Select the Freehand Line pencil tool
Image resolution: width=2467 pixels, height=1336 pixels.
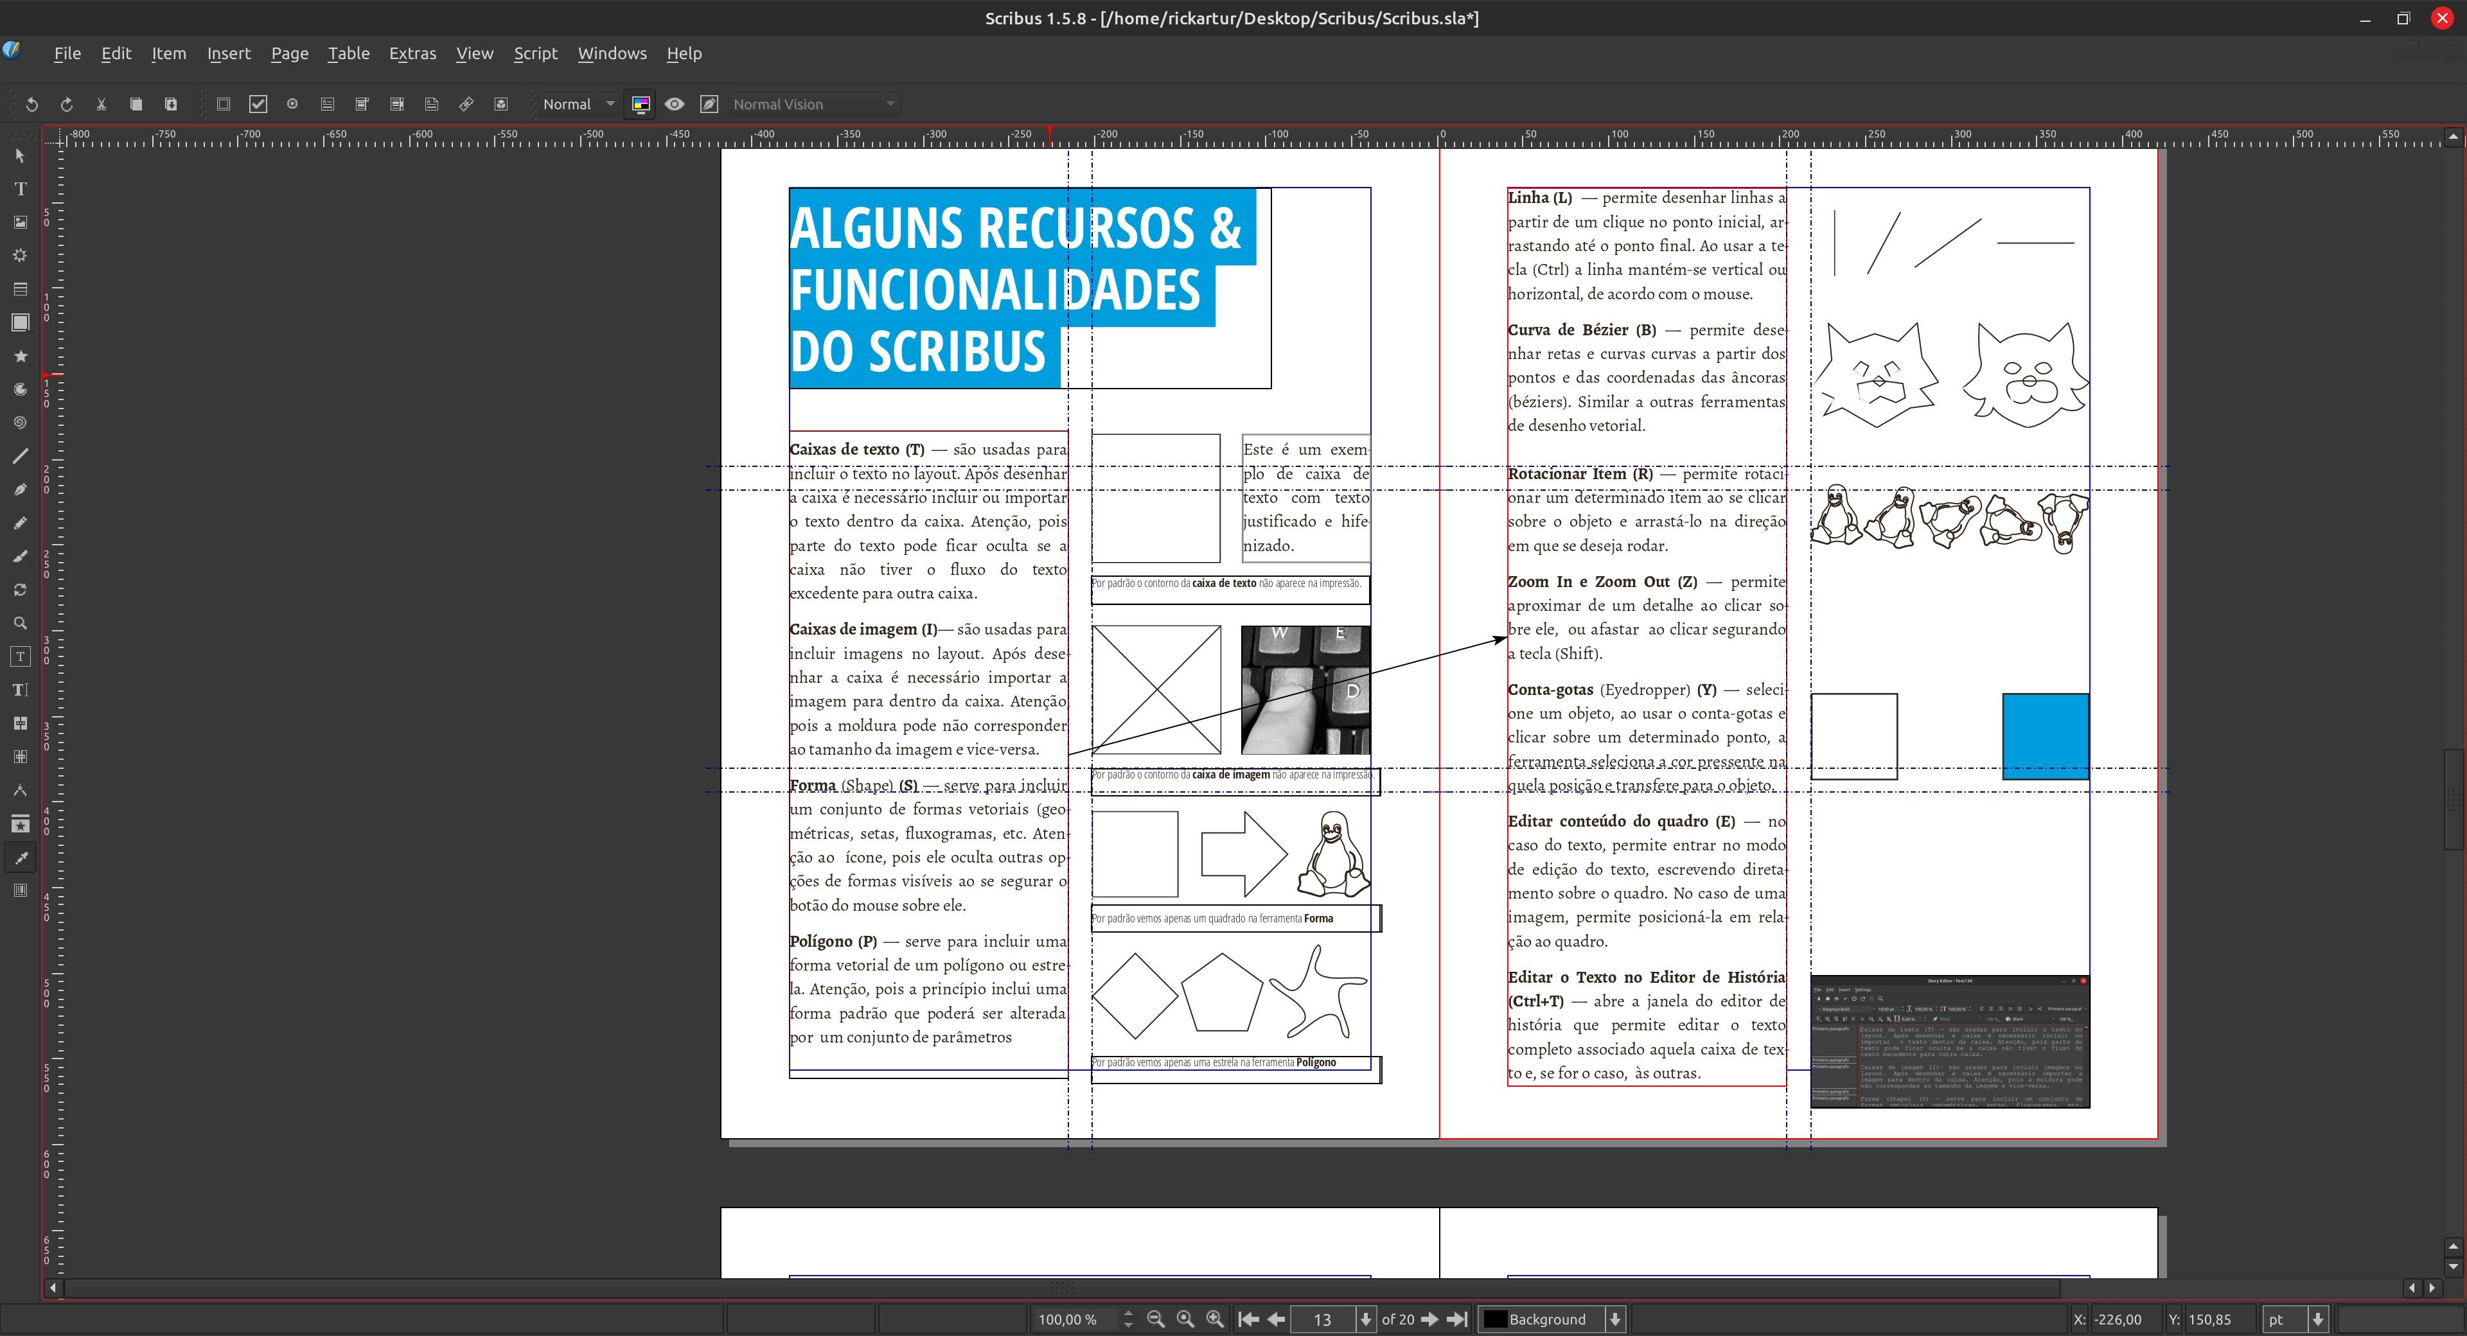click(x=20, y=523)
